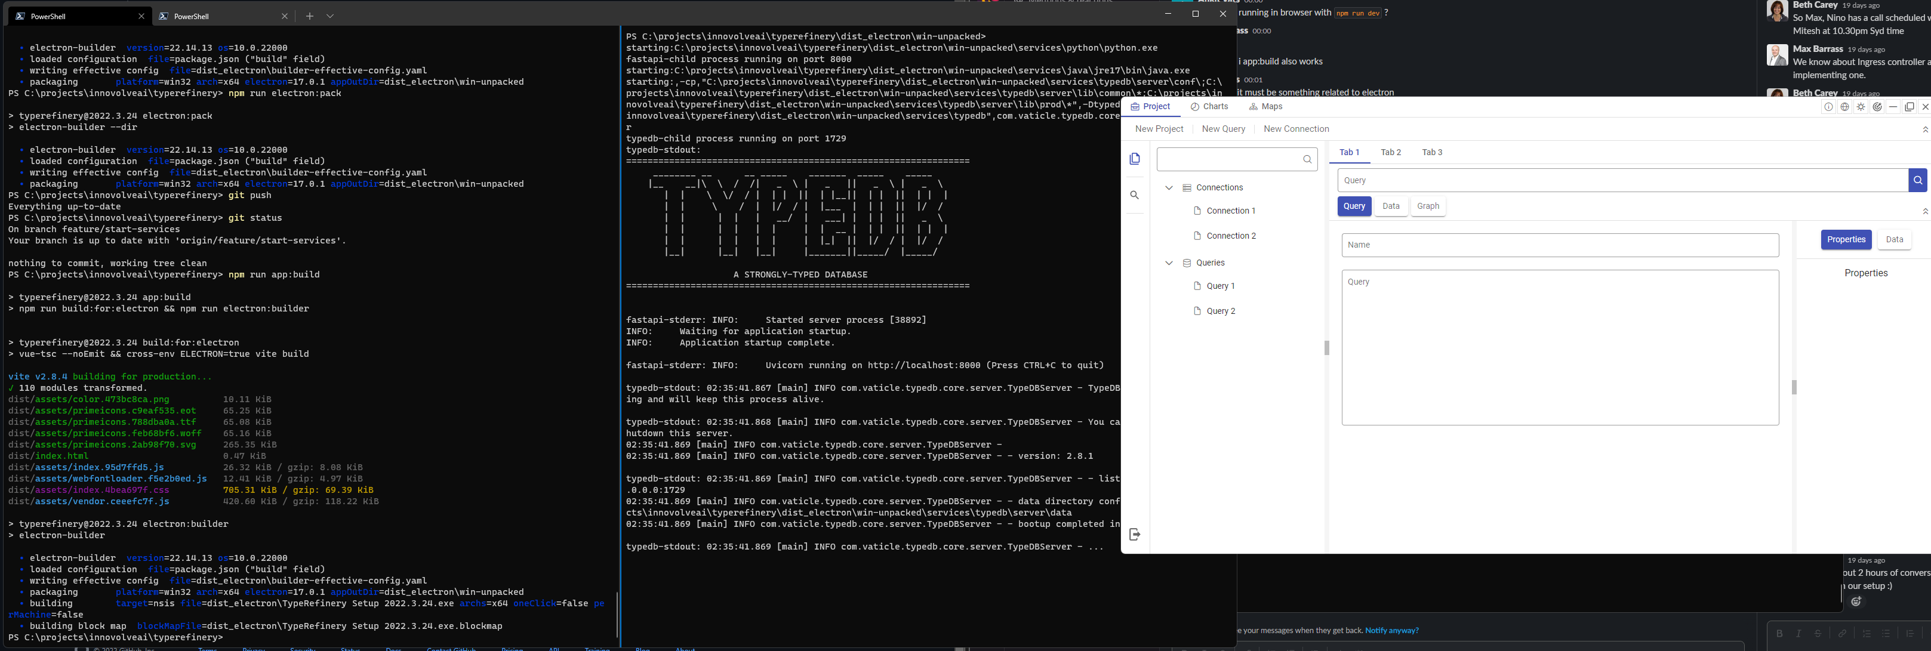The image size is (1931, 651).
Task: Select Query 1 in the tree
Action: click(x=1220, y=286)
